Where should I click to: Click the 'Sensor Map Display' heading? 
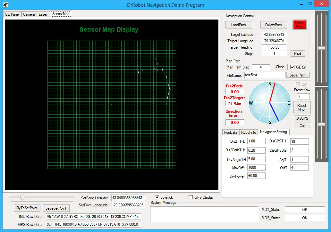(109, 30)
